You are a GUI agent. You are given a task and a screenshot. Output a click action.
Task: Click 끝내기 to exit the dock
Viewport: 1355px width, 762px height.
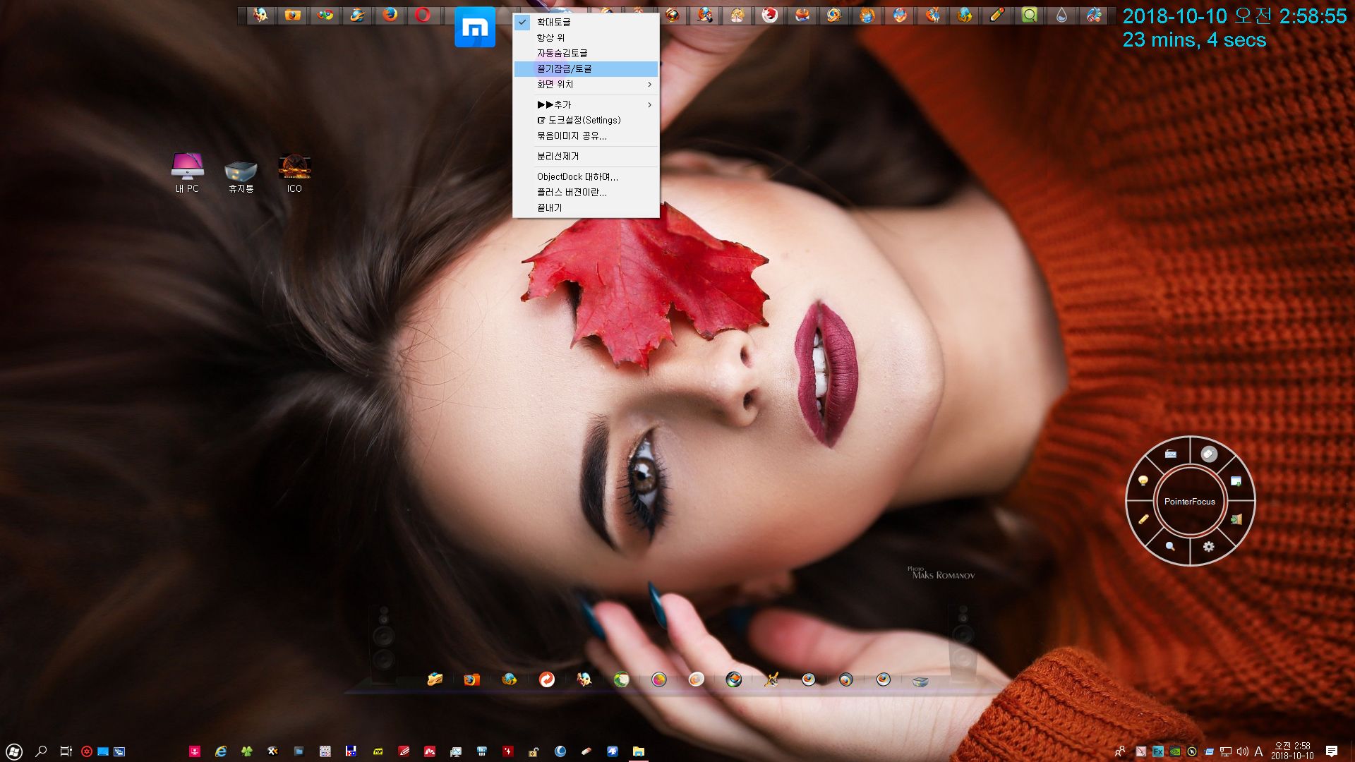pyautogui.click(x=586, y=207)
